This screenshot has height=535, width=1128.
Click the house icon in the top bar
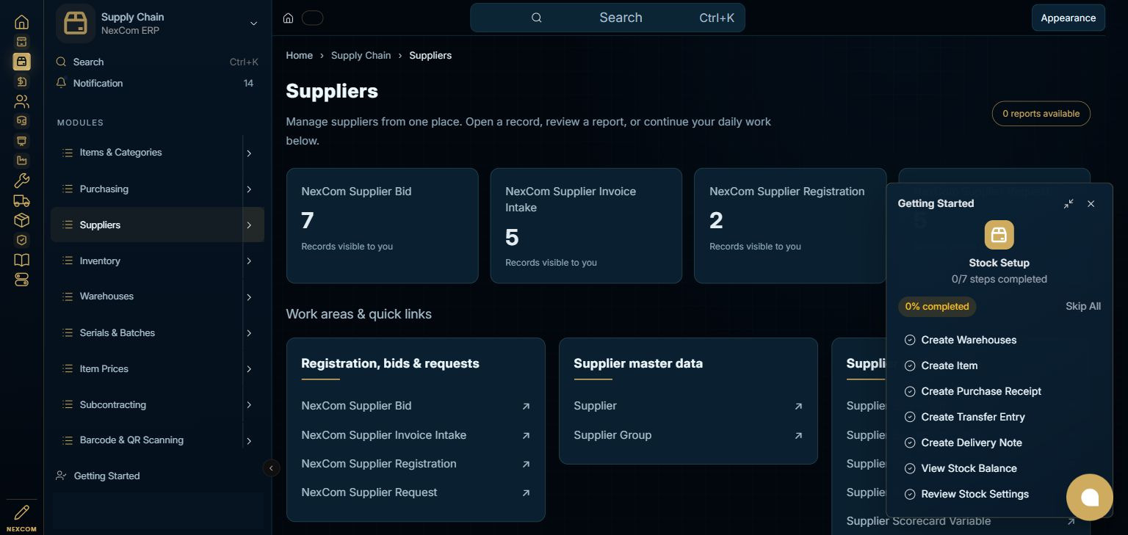coord(289,18)
